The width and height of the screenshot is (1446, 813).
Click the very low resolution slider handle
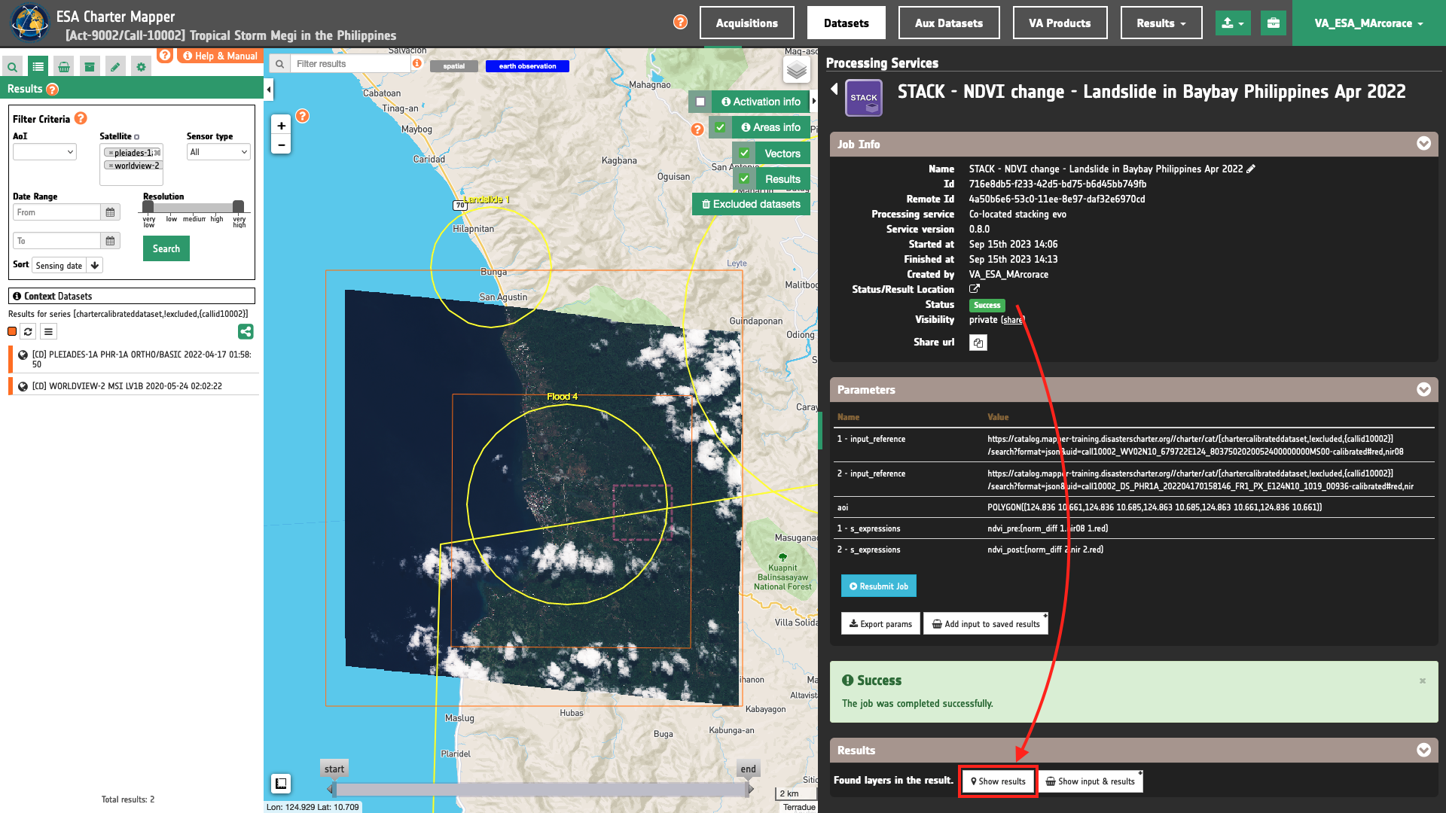pos(148,207)
